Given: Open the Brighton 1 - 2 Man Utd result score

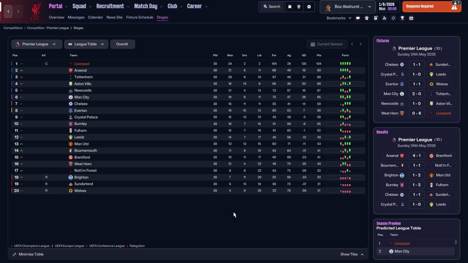Looking at the screenshot, I should (416, 175).
